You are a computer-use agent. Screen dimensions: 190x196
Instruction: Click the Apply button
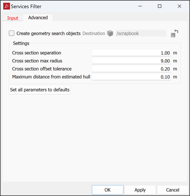[x=140, y=190]
